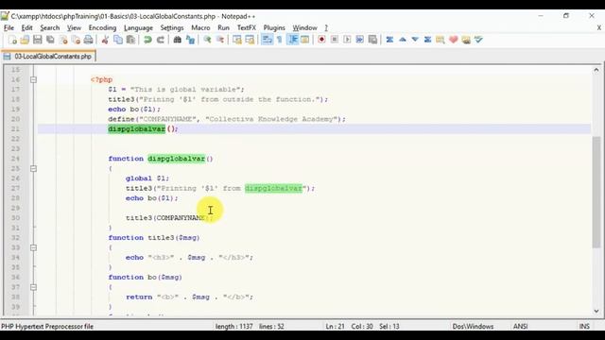The width and height of the screenshot is (605, 340).
Task: Click line number 30 in the margin
Action: pos(15,218)
